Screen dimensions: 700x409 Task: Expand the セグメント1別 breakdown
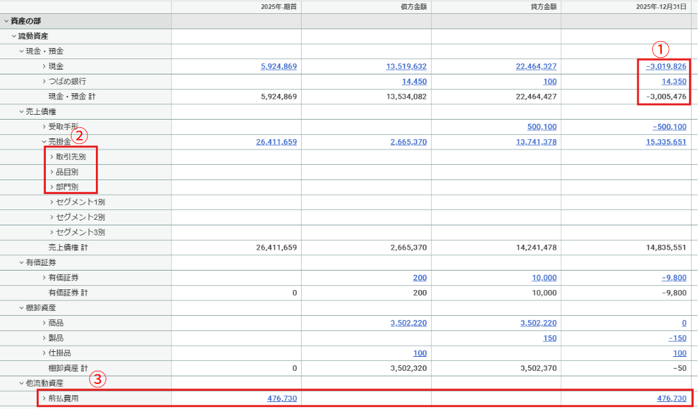point(51,202)
